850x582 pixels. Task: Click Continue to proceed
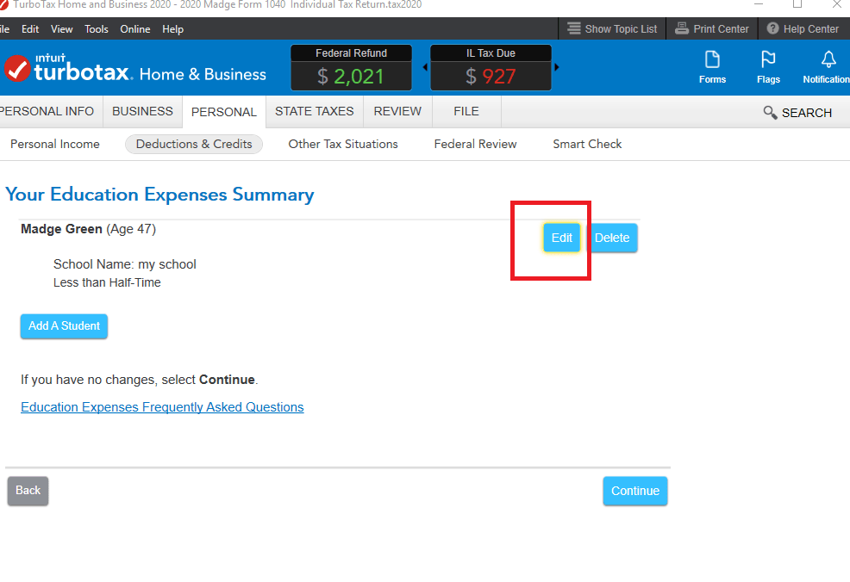pos(634,490)
